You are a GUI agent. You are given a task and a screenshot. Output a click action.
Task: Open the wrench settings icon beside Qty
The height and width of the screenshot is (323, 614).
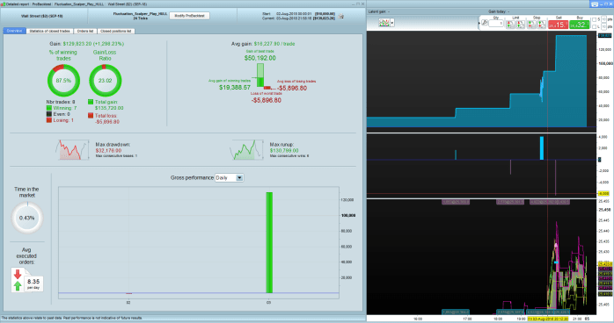[485, 23]
